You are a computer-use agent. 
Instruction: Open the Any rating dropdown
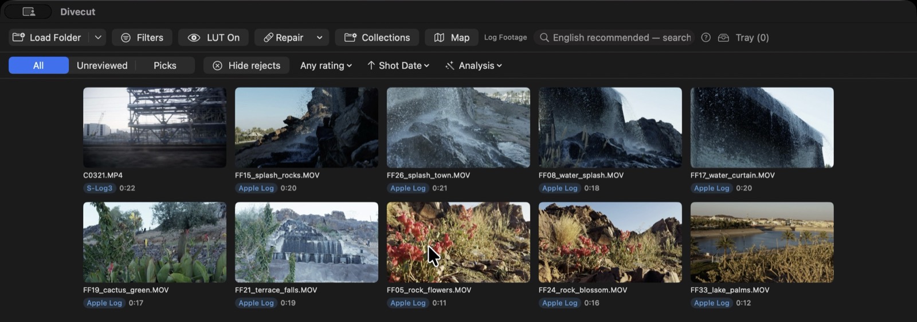(x=326, y=65)
